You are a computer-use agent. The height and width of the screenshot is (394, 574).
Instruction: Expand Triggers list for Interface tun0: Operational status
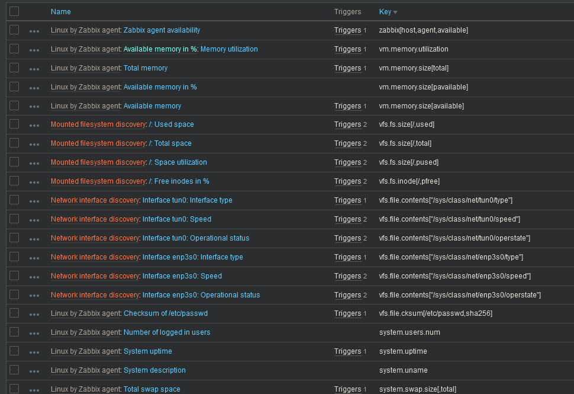point(347,238)
